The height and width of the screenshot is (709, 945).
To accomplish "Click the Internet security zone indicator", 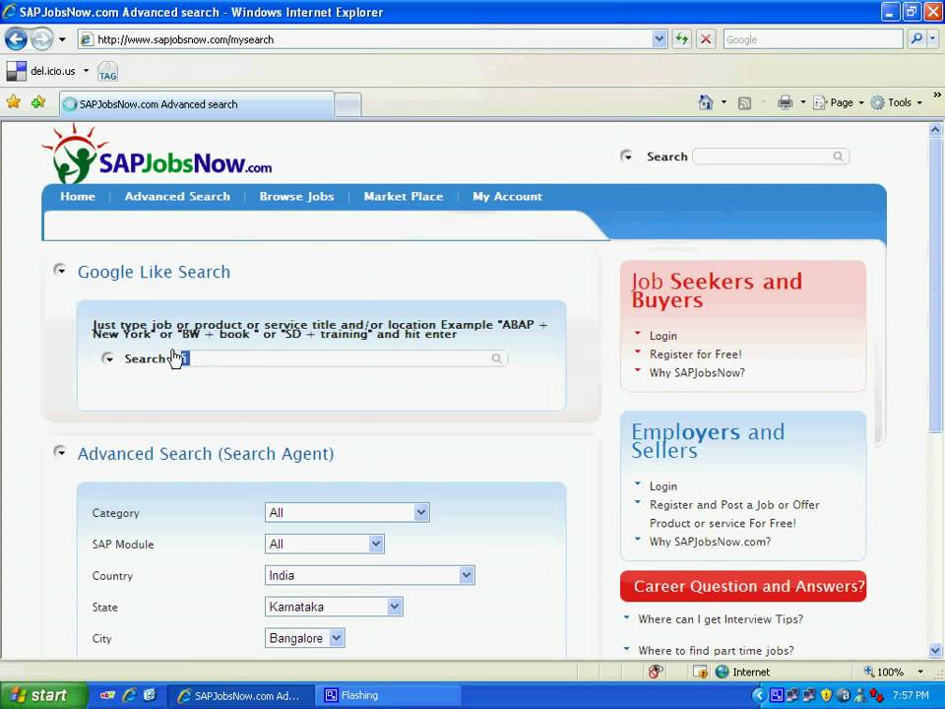I will coord(742,672).
